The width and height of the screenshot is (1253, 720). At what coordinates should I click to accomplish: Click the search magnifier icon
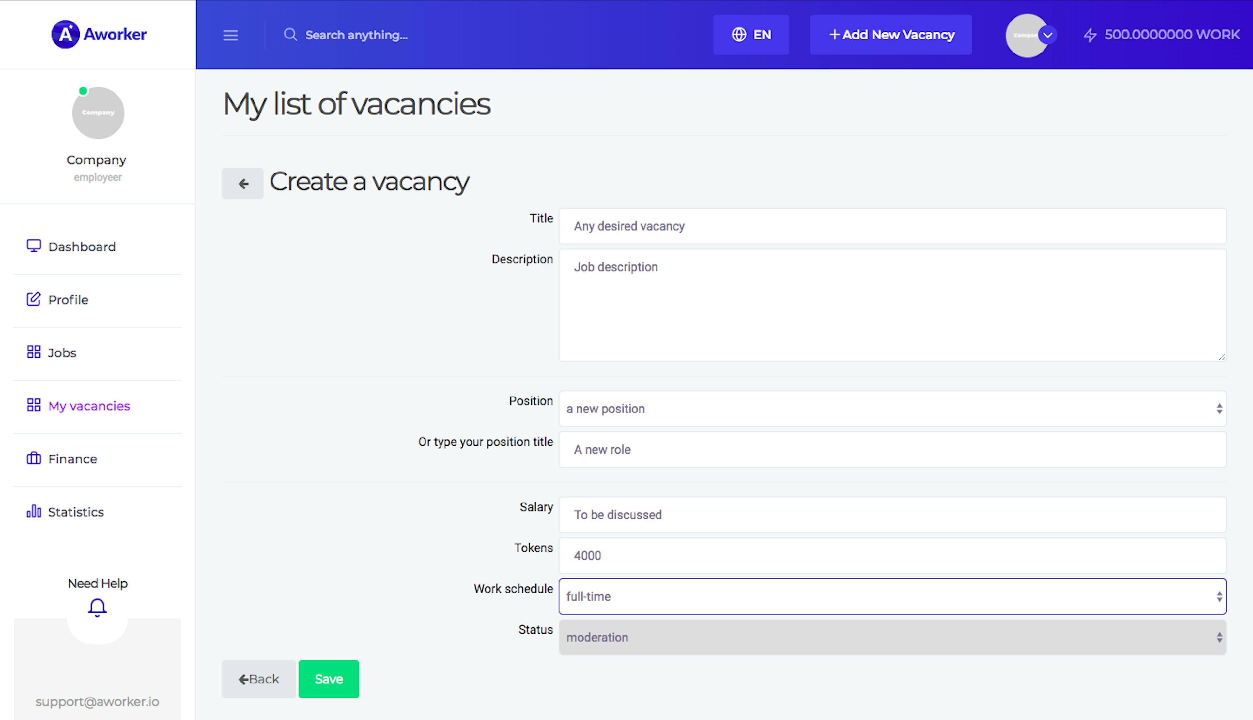(x=290, y=35)
